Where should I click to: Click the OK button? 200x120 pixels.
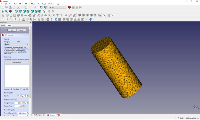pyautogui.click(x=12, y=30)
